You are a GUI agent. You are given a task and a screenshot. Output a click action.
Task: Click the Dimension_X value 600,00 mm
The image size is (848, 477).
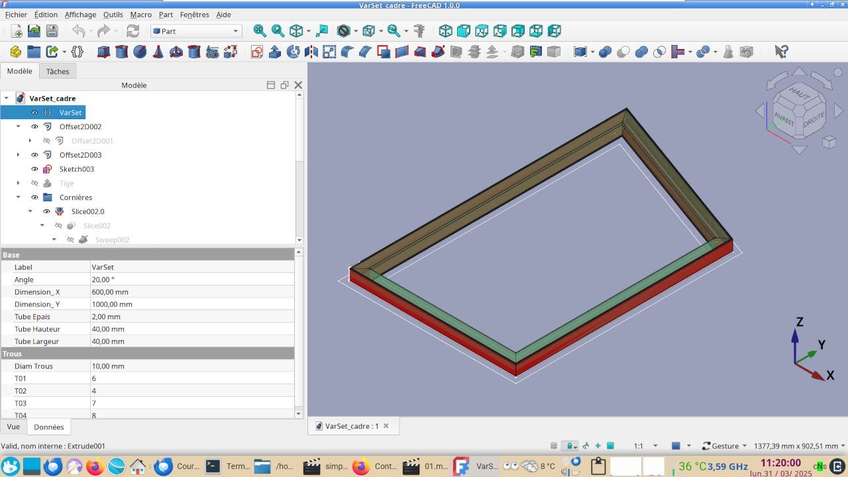click(x=192, y=292)
